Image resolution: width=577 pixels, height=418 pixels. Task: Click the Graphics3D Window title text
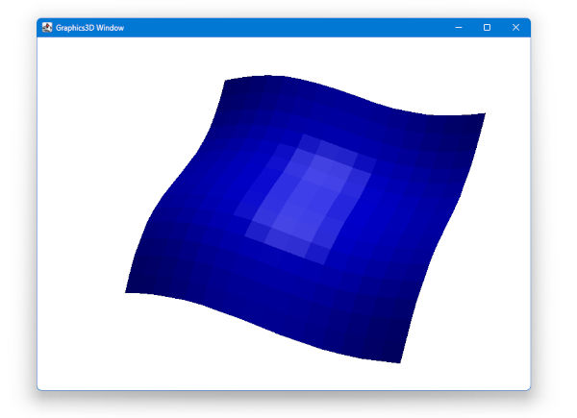tap(89, 28)
